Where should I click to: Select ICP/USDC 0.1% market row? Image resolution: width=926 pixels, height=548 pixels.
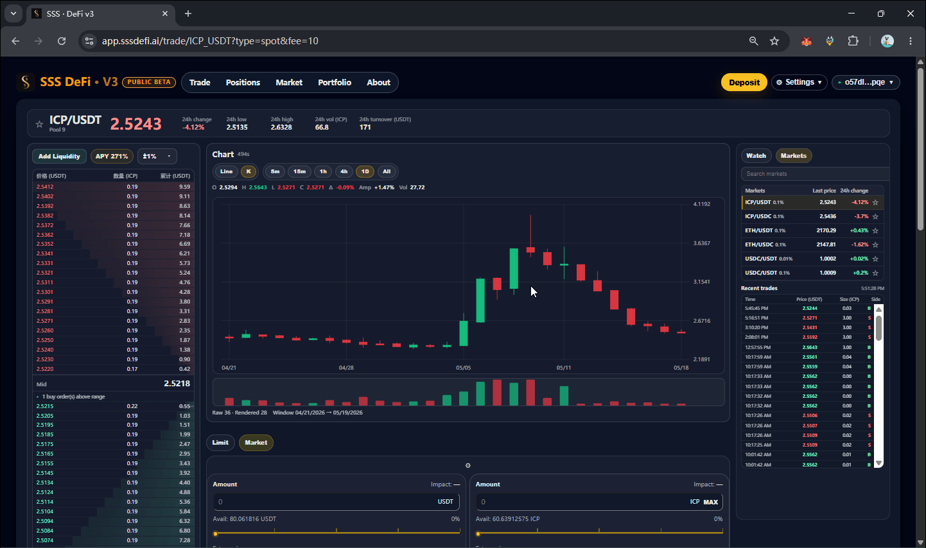(x=812, y=216)
